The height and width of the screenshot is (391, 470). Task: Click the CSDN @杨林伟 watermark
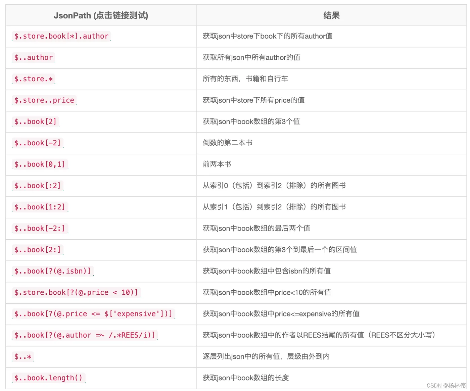click(x=446, y=386)
